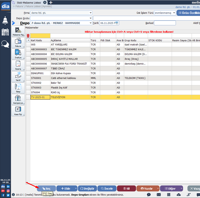Open a new tab with plus
The height and width of the screenshot is (198, 200).
tap(51, 2)
